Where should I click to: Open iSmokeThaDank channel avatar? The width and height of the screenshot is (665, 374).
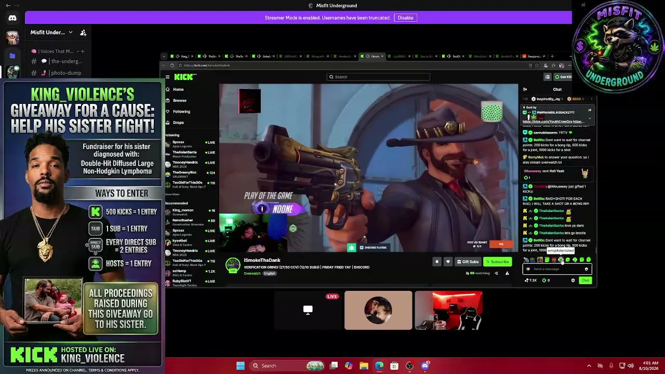(233, 265)
